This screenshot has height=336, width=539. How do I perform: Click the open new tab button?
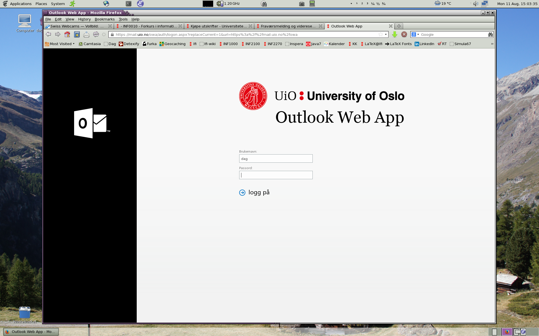(399, 26)
